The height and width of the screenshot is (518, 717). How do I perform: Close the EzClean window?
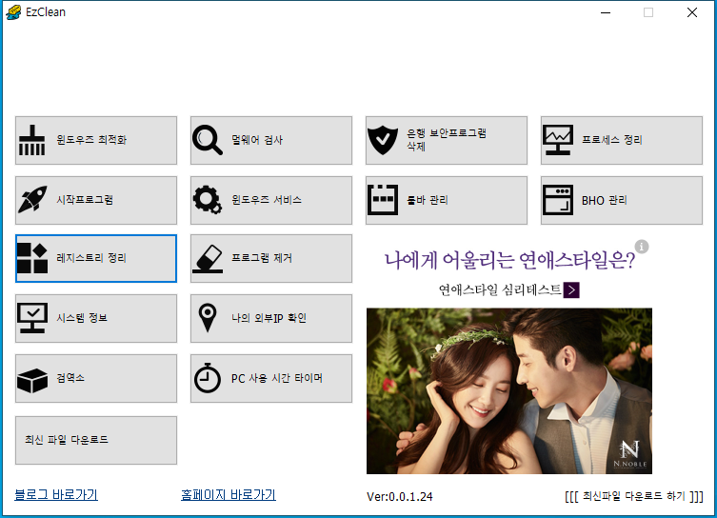(692, 12)
